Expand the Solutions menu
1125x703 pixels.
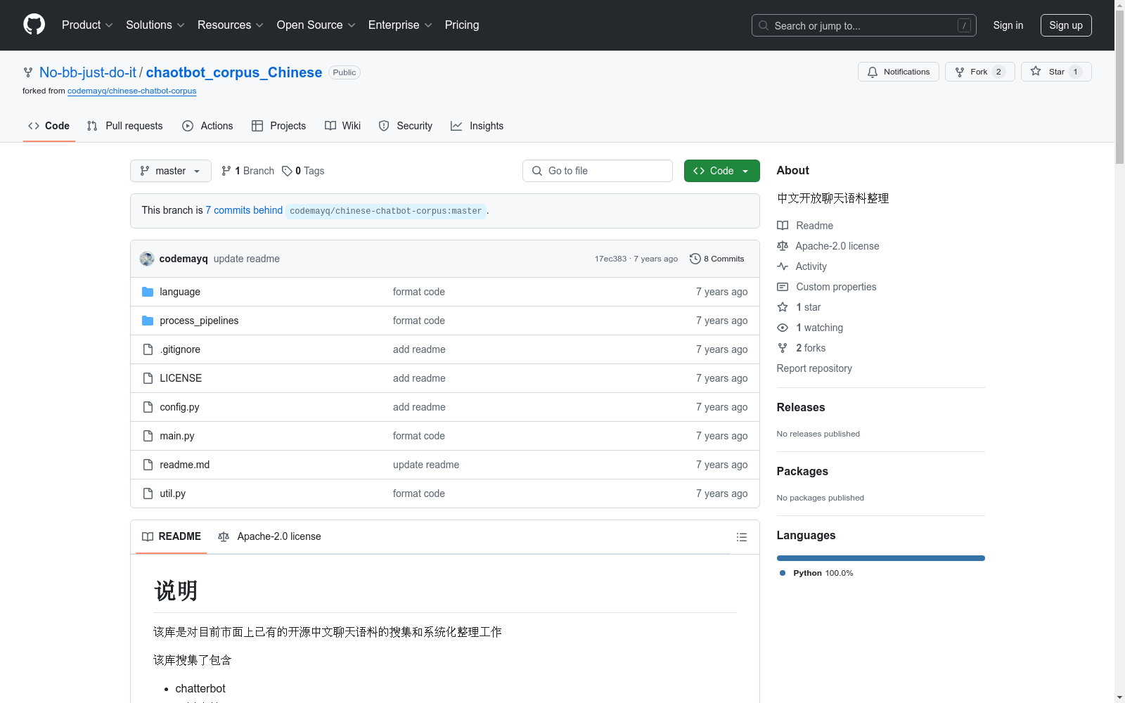(155, 25)
